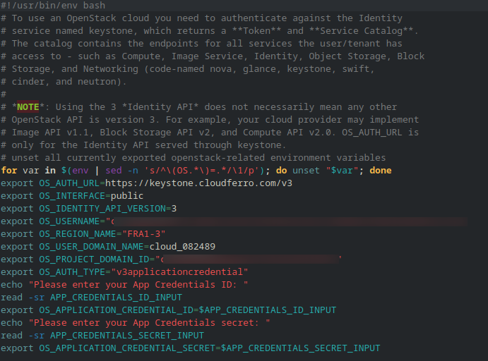Click OS_REGION_NAME variable
Screen dimensions: 488x361
click(x=78, y=234)
